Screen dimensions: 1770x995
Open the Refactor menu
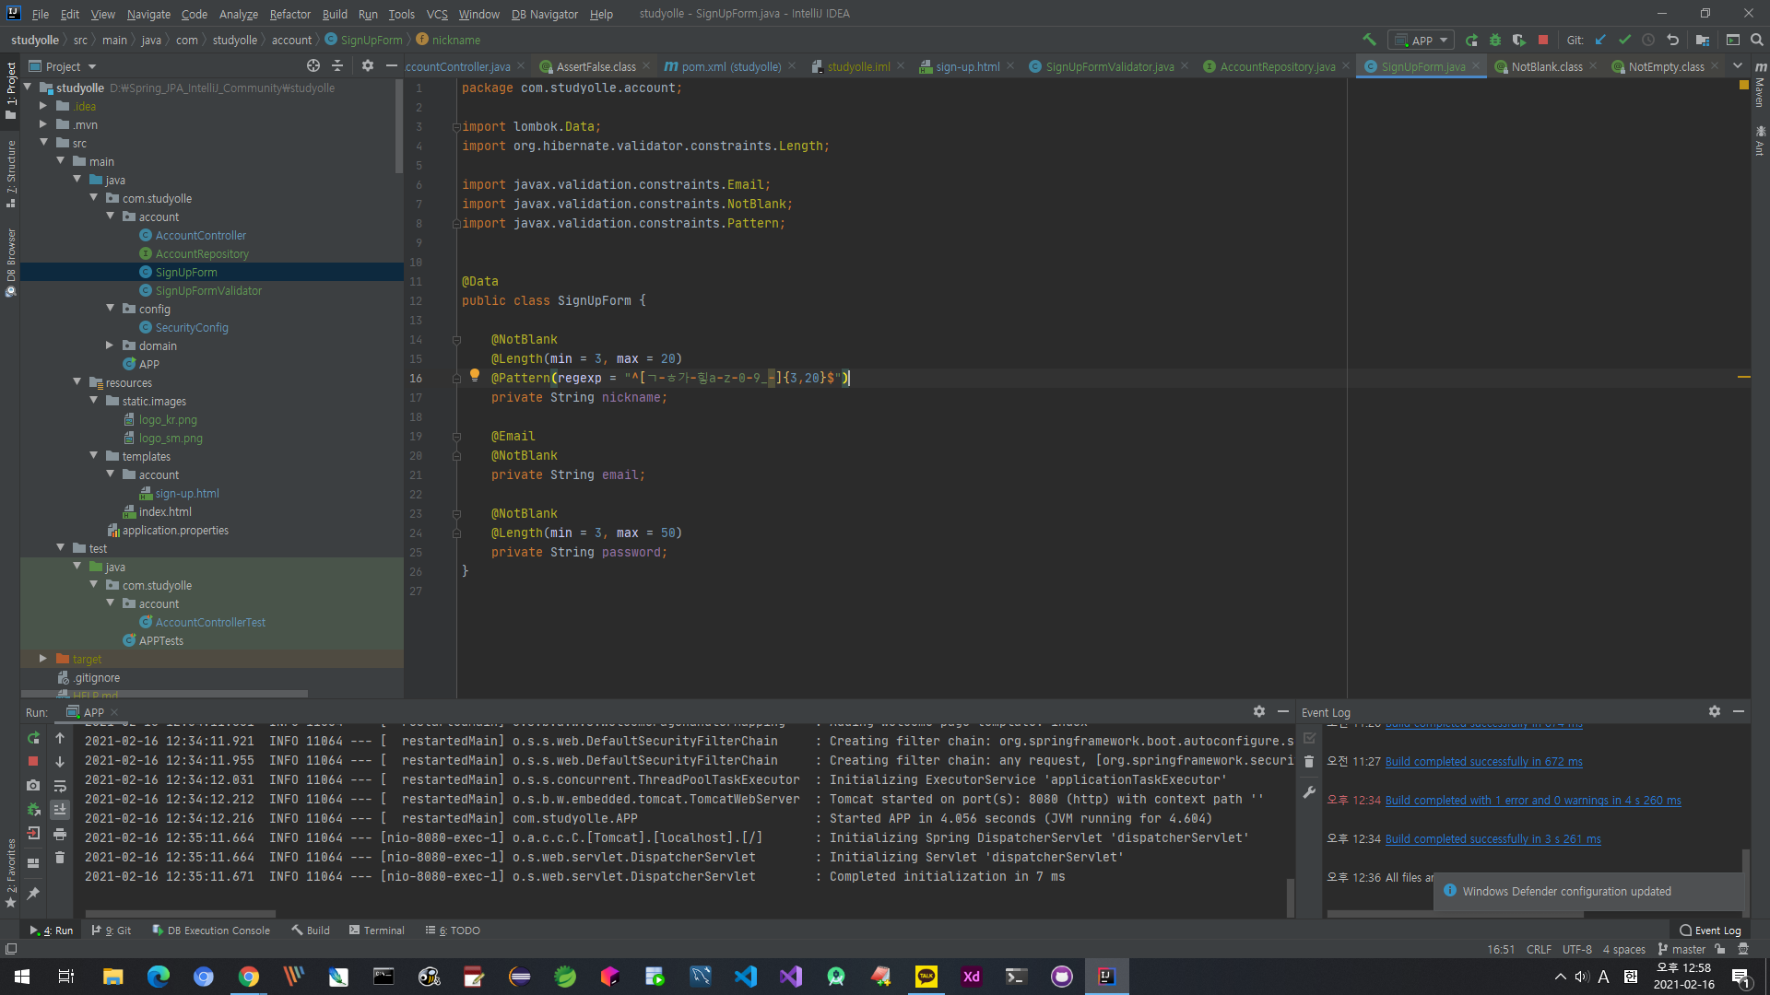[x=289, y=14]
